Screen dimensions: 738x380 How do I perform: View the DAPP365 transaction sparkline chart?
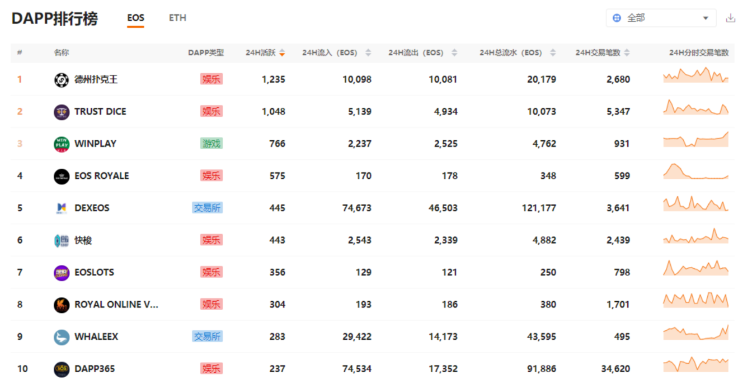pyautogui.click(x=696, y=364)
